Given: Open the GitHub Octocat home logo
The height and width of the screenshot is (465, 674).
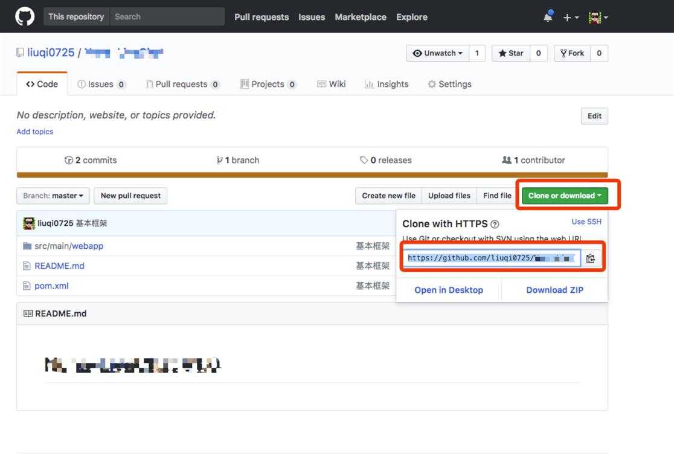Looking at the screenshot, I should pos(25,17).
